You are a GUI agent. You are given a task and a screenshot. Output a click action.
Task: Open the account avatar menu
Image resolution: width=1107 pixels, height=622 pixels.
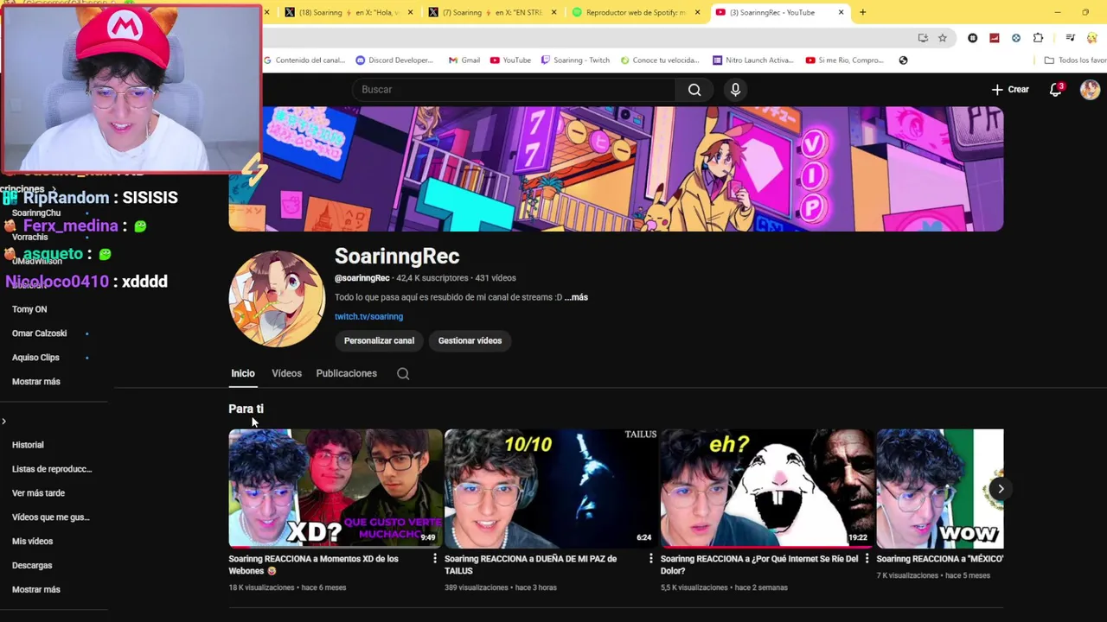point(1090,89)
